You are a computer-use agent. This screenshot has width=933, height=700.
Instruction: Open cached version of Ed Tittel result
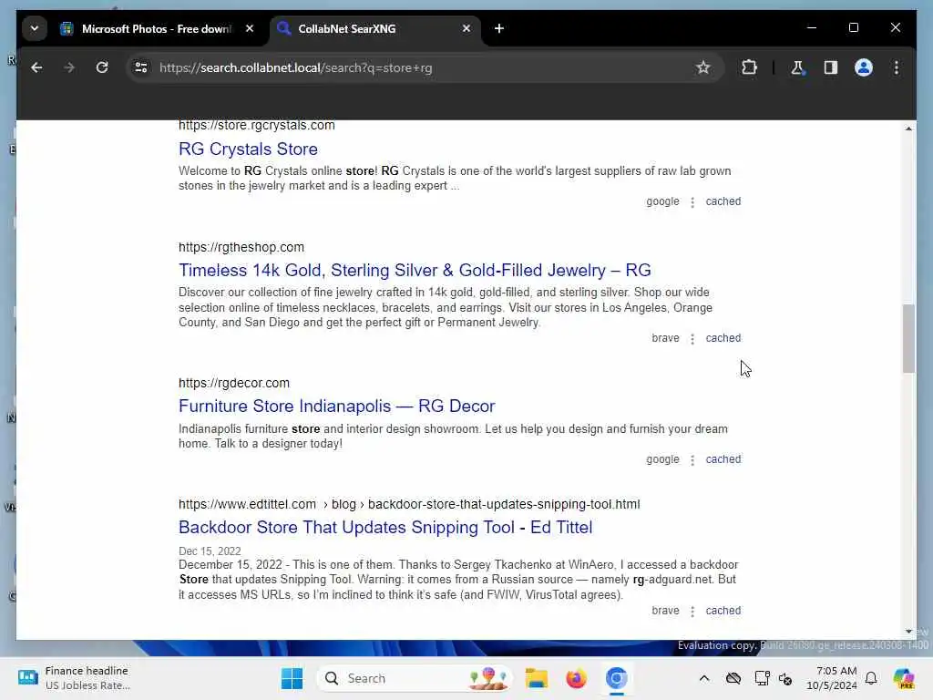723,610
